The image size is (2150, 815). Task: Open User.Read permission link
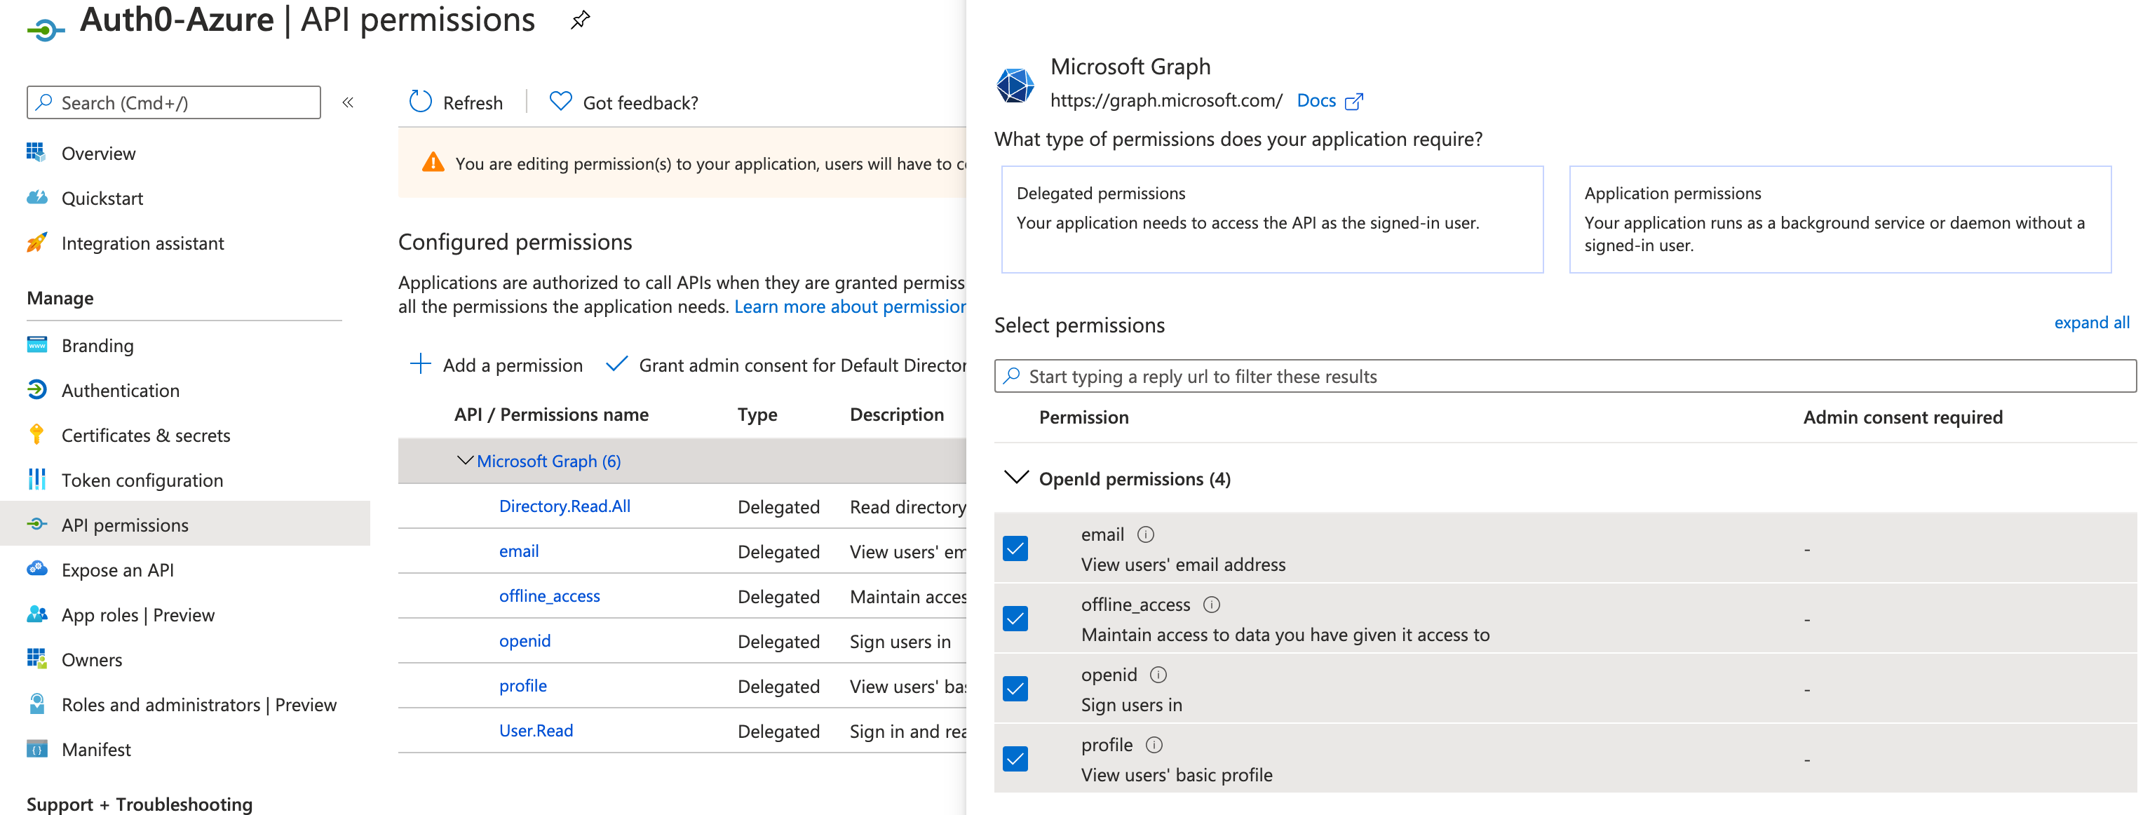[536, 731]
